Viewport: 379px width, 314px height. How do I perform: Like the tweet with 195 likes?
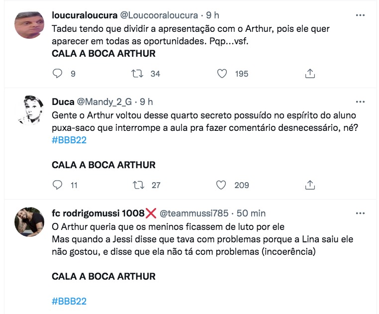click(222, 74)
